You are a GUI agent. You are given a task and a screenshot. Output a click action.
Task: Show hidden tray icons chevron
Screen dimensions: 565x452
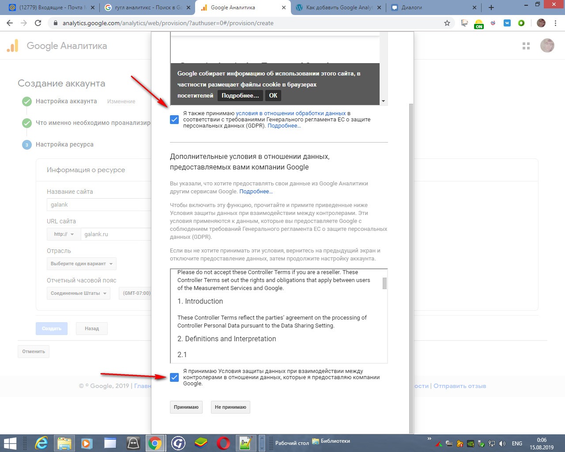click(x=429, y=439)
